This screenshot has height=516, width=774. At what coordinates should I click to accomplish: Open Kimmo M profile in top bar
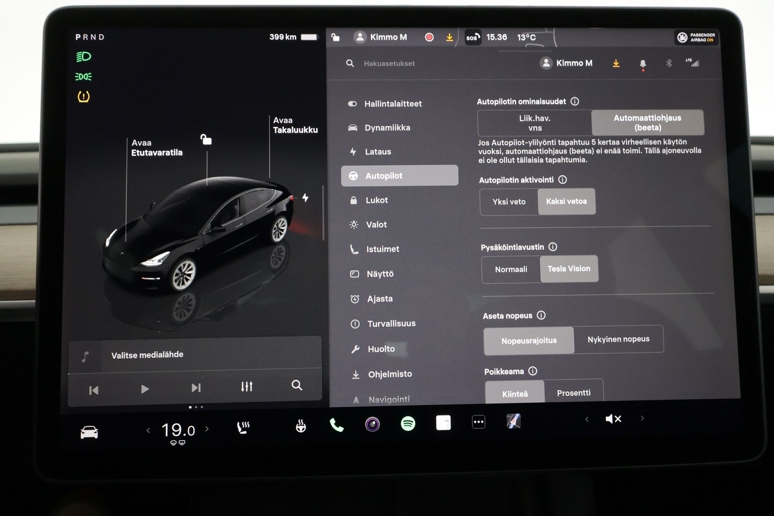point(381,37)
